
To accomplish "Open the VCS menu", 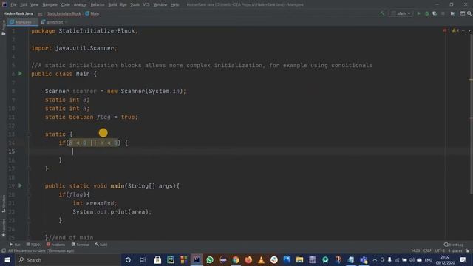I will (146, 4).
